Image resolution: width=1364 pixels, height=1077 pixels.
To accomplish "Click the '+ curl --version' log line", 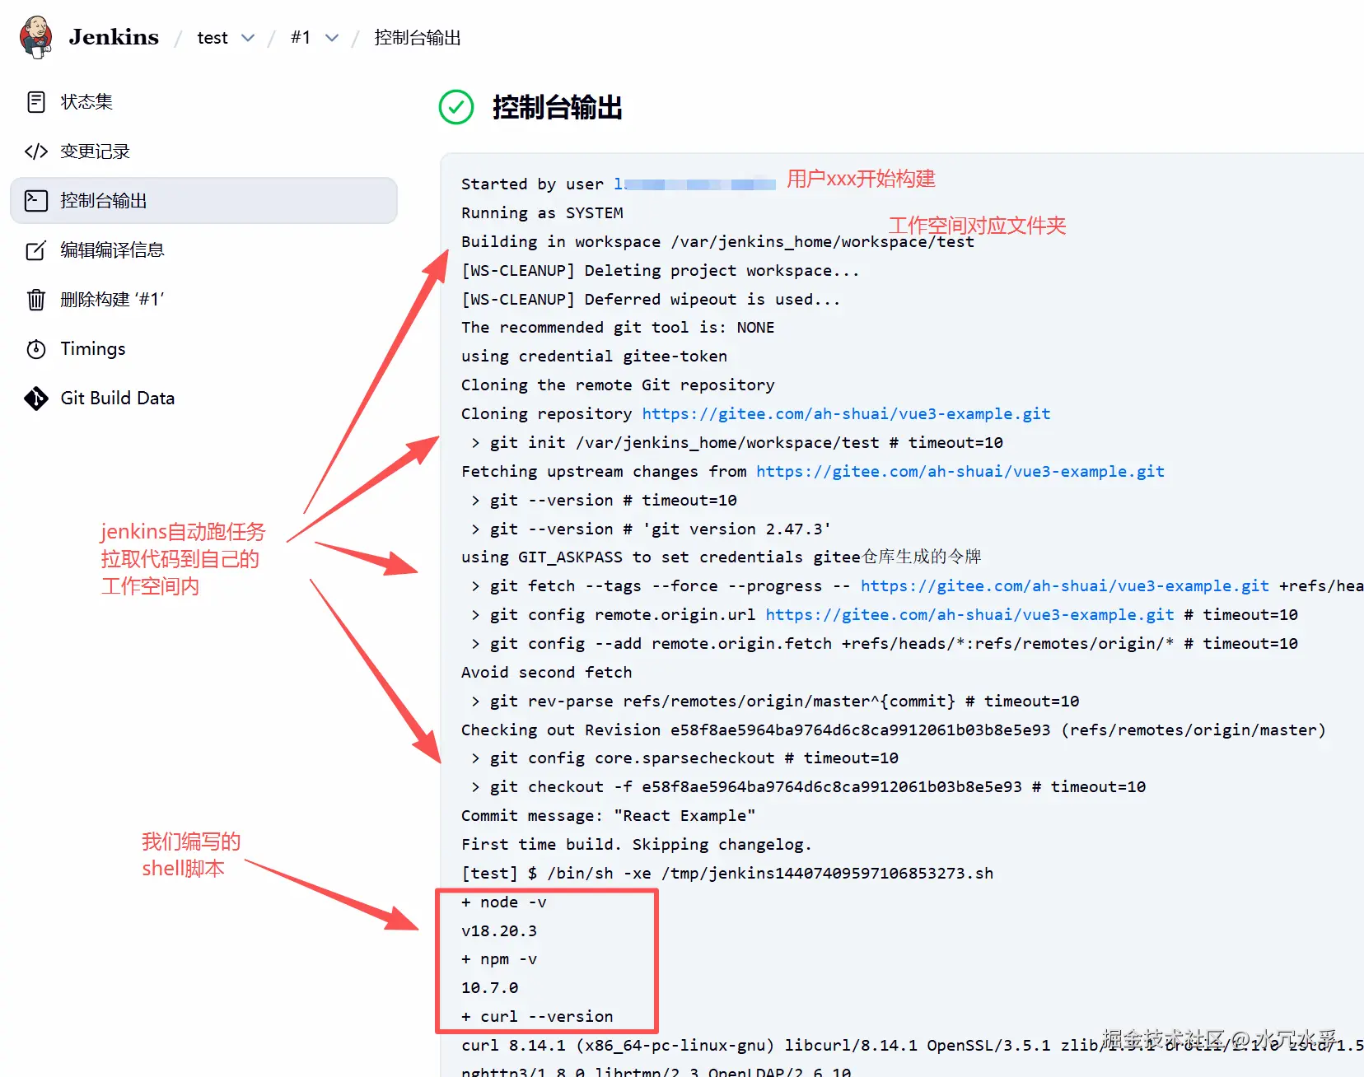I will (x=537, y=1017).
